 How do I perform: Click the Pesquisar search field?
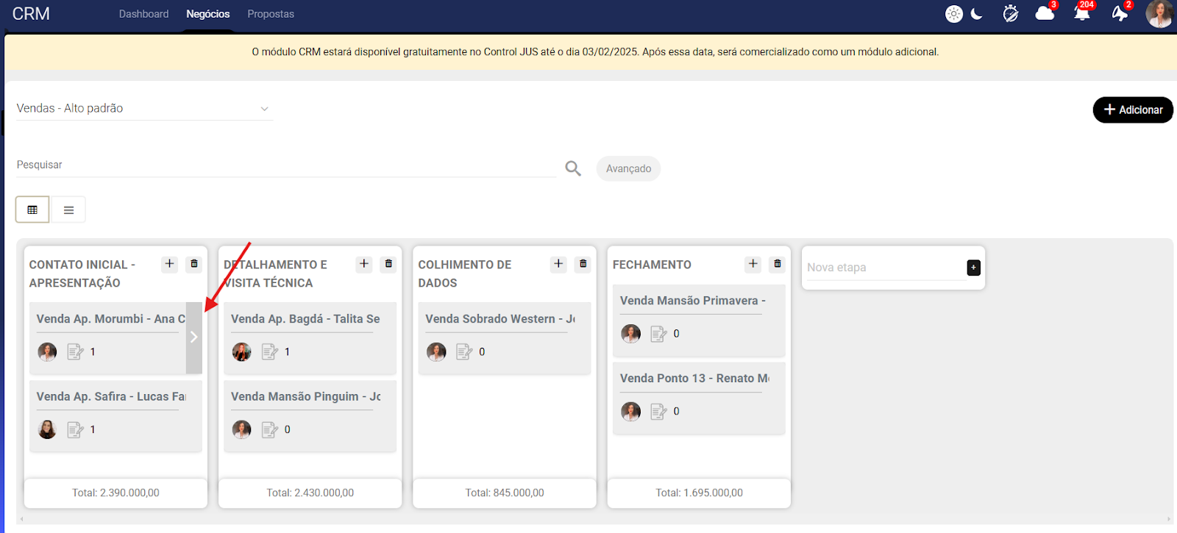(285, 165)
